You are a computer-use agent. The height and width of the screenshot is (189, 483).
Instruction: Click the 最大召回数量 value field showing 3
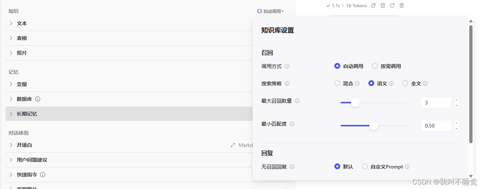point(436,102)
